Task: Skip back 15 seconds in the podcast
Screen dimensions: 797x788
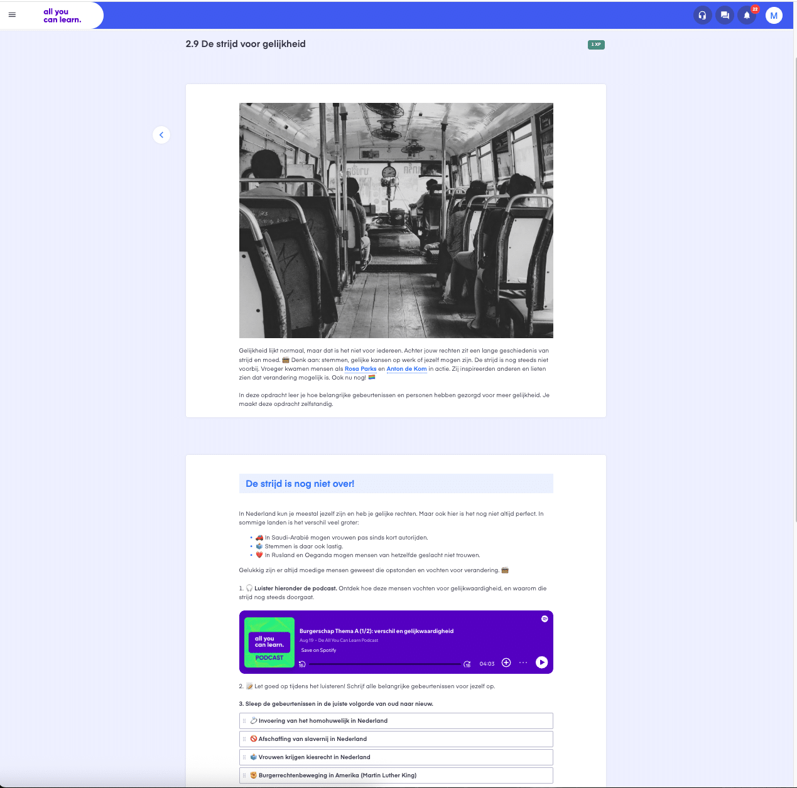Action: pyautogui.click(x=302, y=663)
